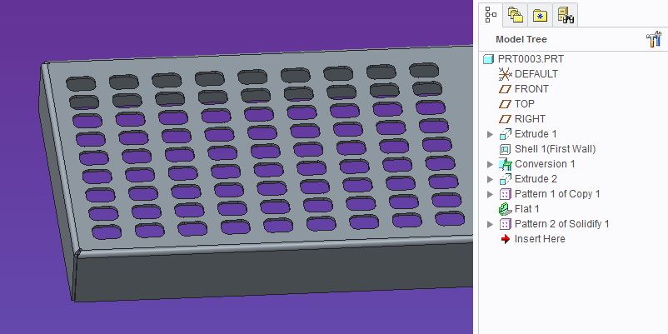Select the DEFAULT coordinate system icon
This screenshot has width=668, height=334.
[505, 74]
